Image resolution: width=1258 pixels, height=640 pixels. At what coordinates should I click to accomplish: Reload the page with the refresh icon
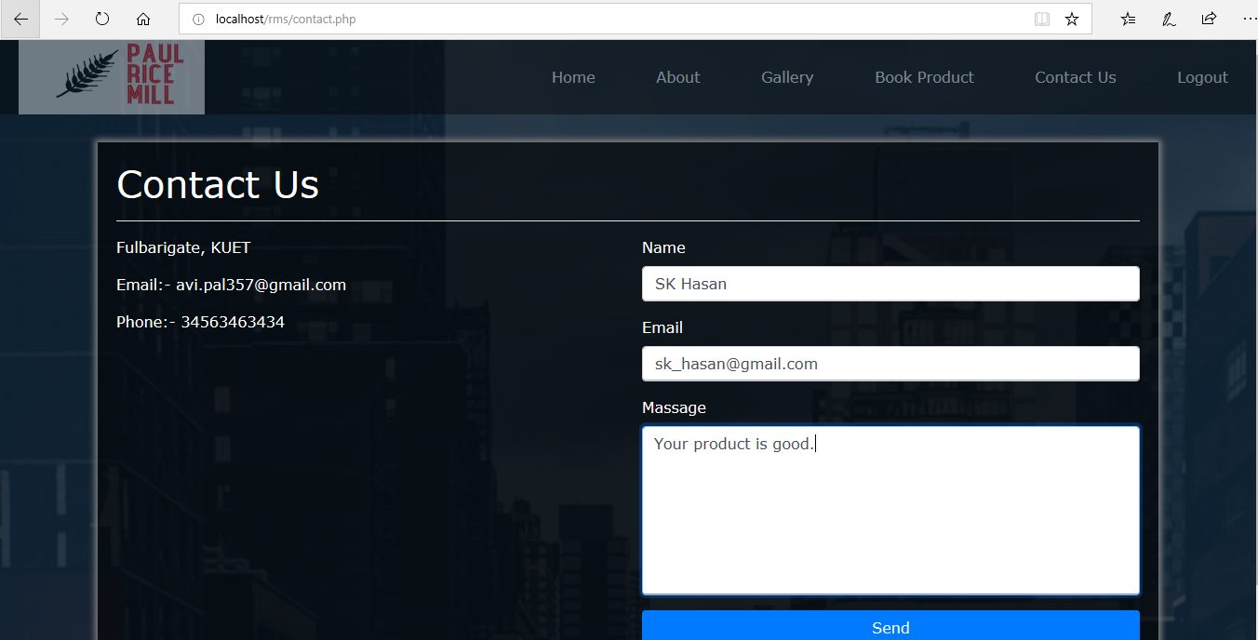[x=102, y=19]
